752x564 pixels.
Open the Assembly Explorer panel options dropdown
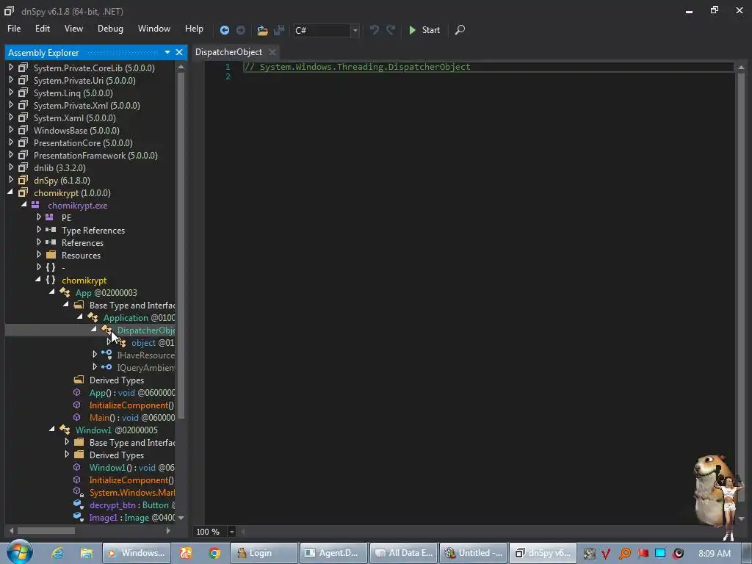pyautogui.click(x=167, y=52)
